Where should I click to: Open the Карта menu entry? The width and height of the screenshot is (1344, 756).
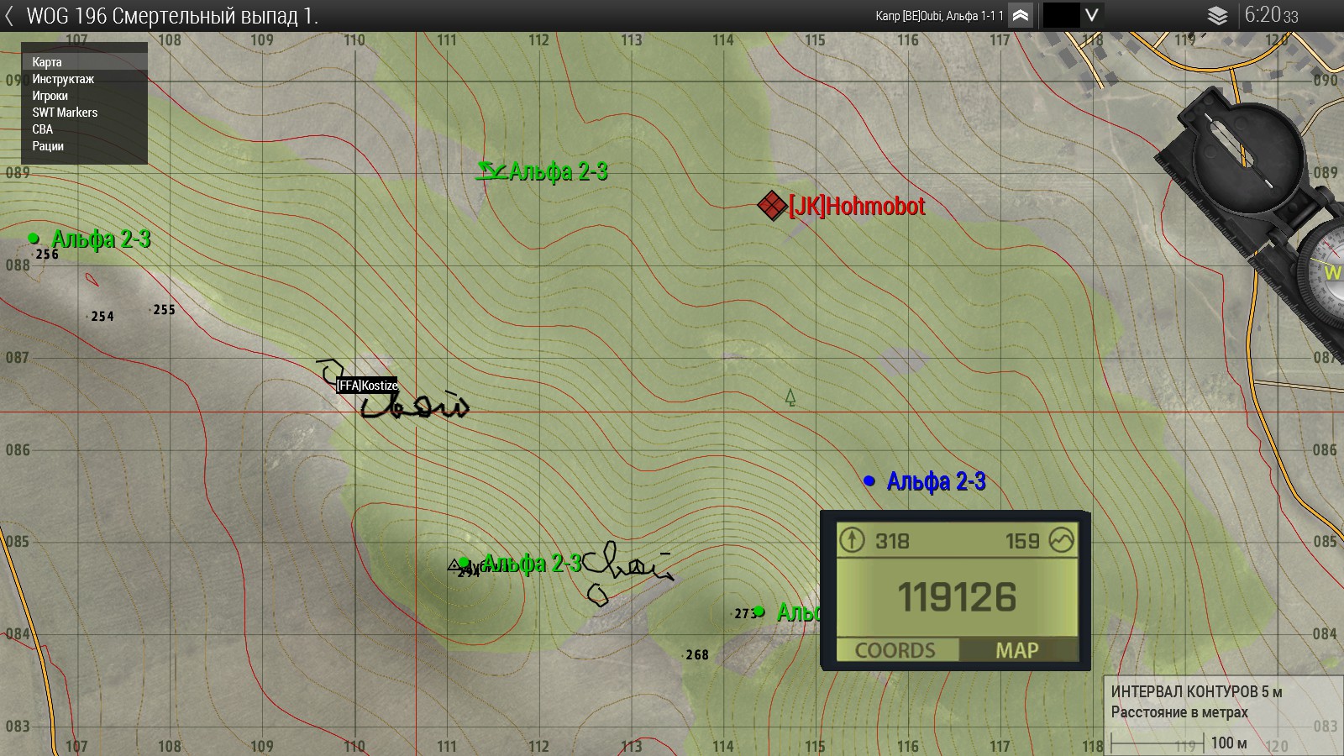click(47, 62)
